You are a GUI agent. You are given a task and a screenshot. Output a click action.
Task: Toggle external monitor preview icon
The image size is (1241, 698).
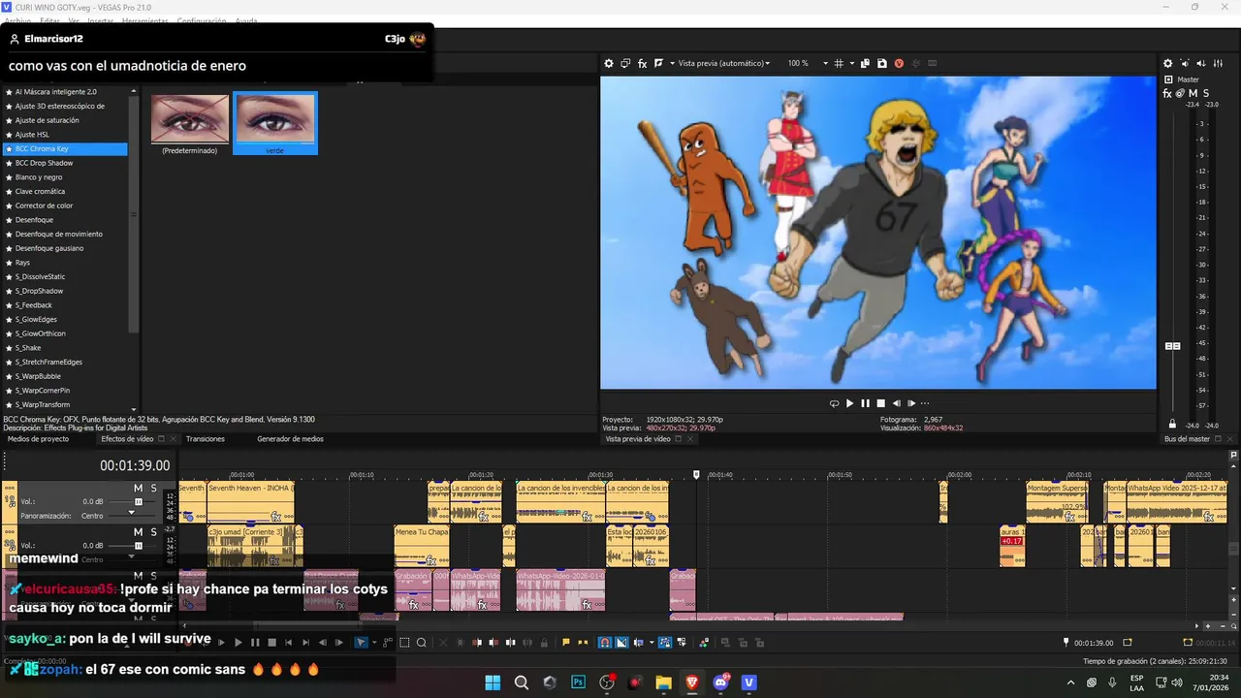pos(625,63)
